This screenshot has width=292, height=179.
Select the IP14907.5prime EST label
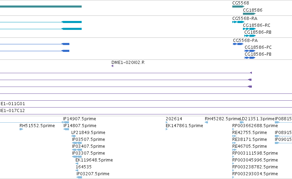[x=80, y=119]
